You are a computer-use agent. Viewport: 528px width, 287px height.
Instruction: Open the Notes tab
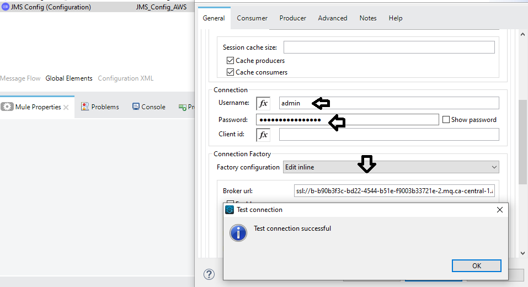(x=368, y=18)
